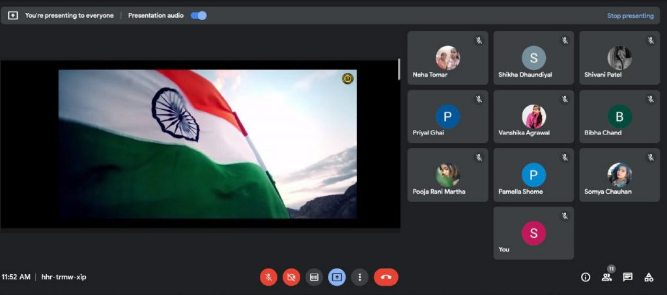Screen dimensions: 667x295
Task: Click Somya Chauhan's muted mic icon
Action: coord(651,157)
